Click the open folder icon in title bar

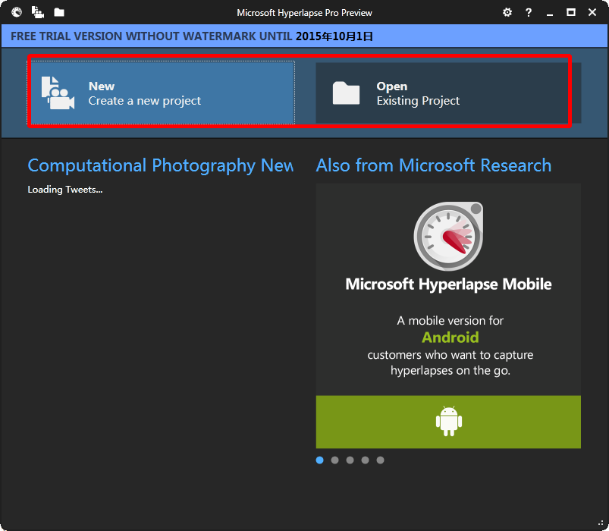coord(59,12)
